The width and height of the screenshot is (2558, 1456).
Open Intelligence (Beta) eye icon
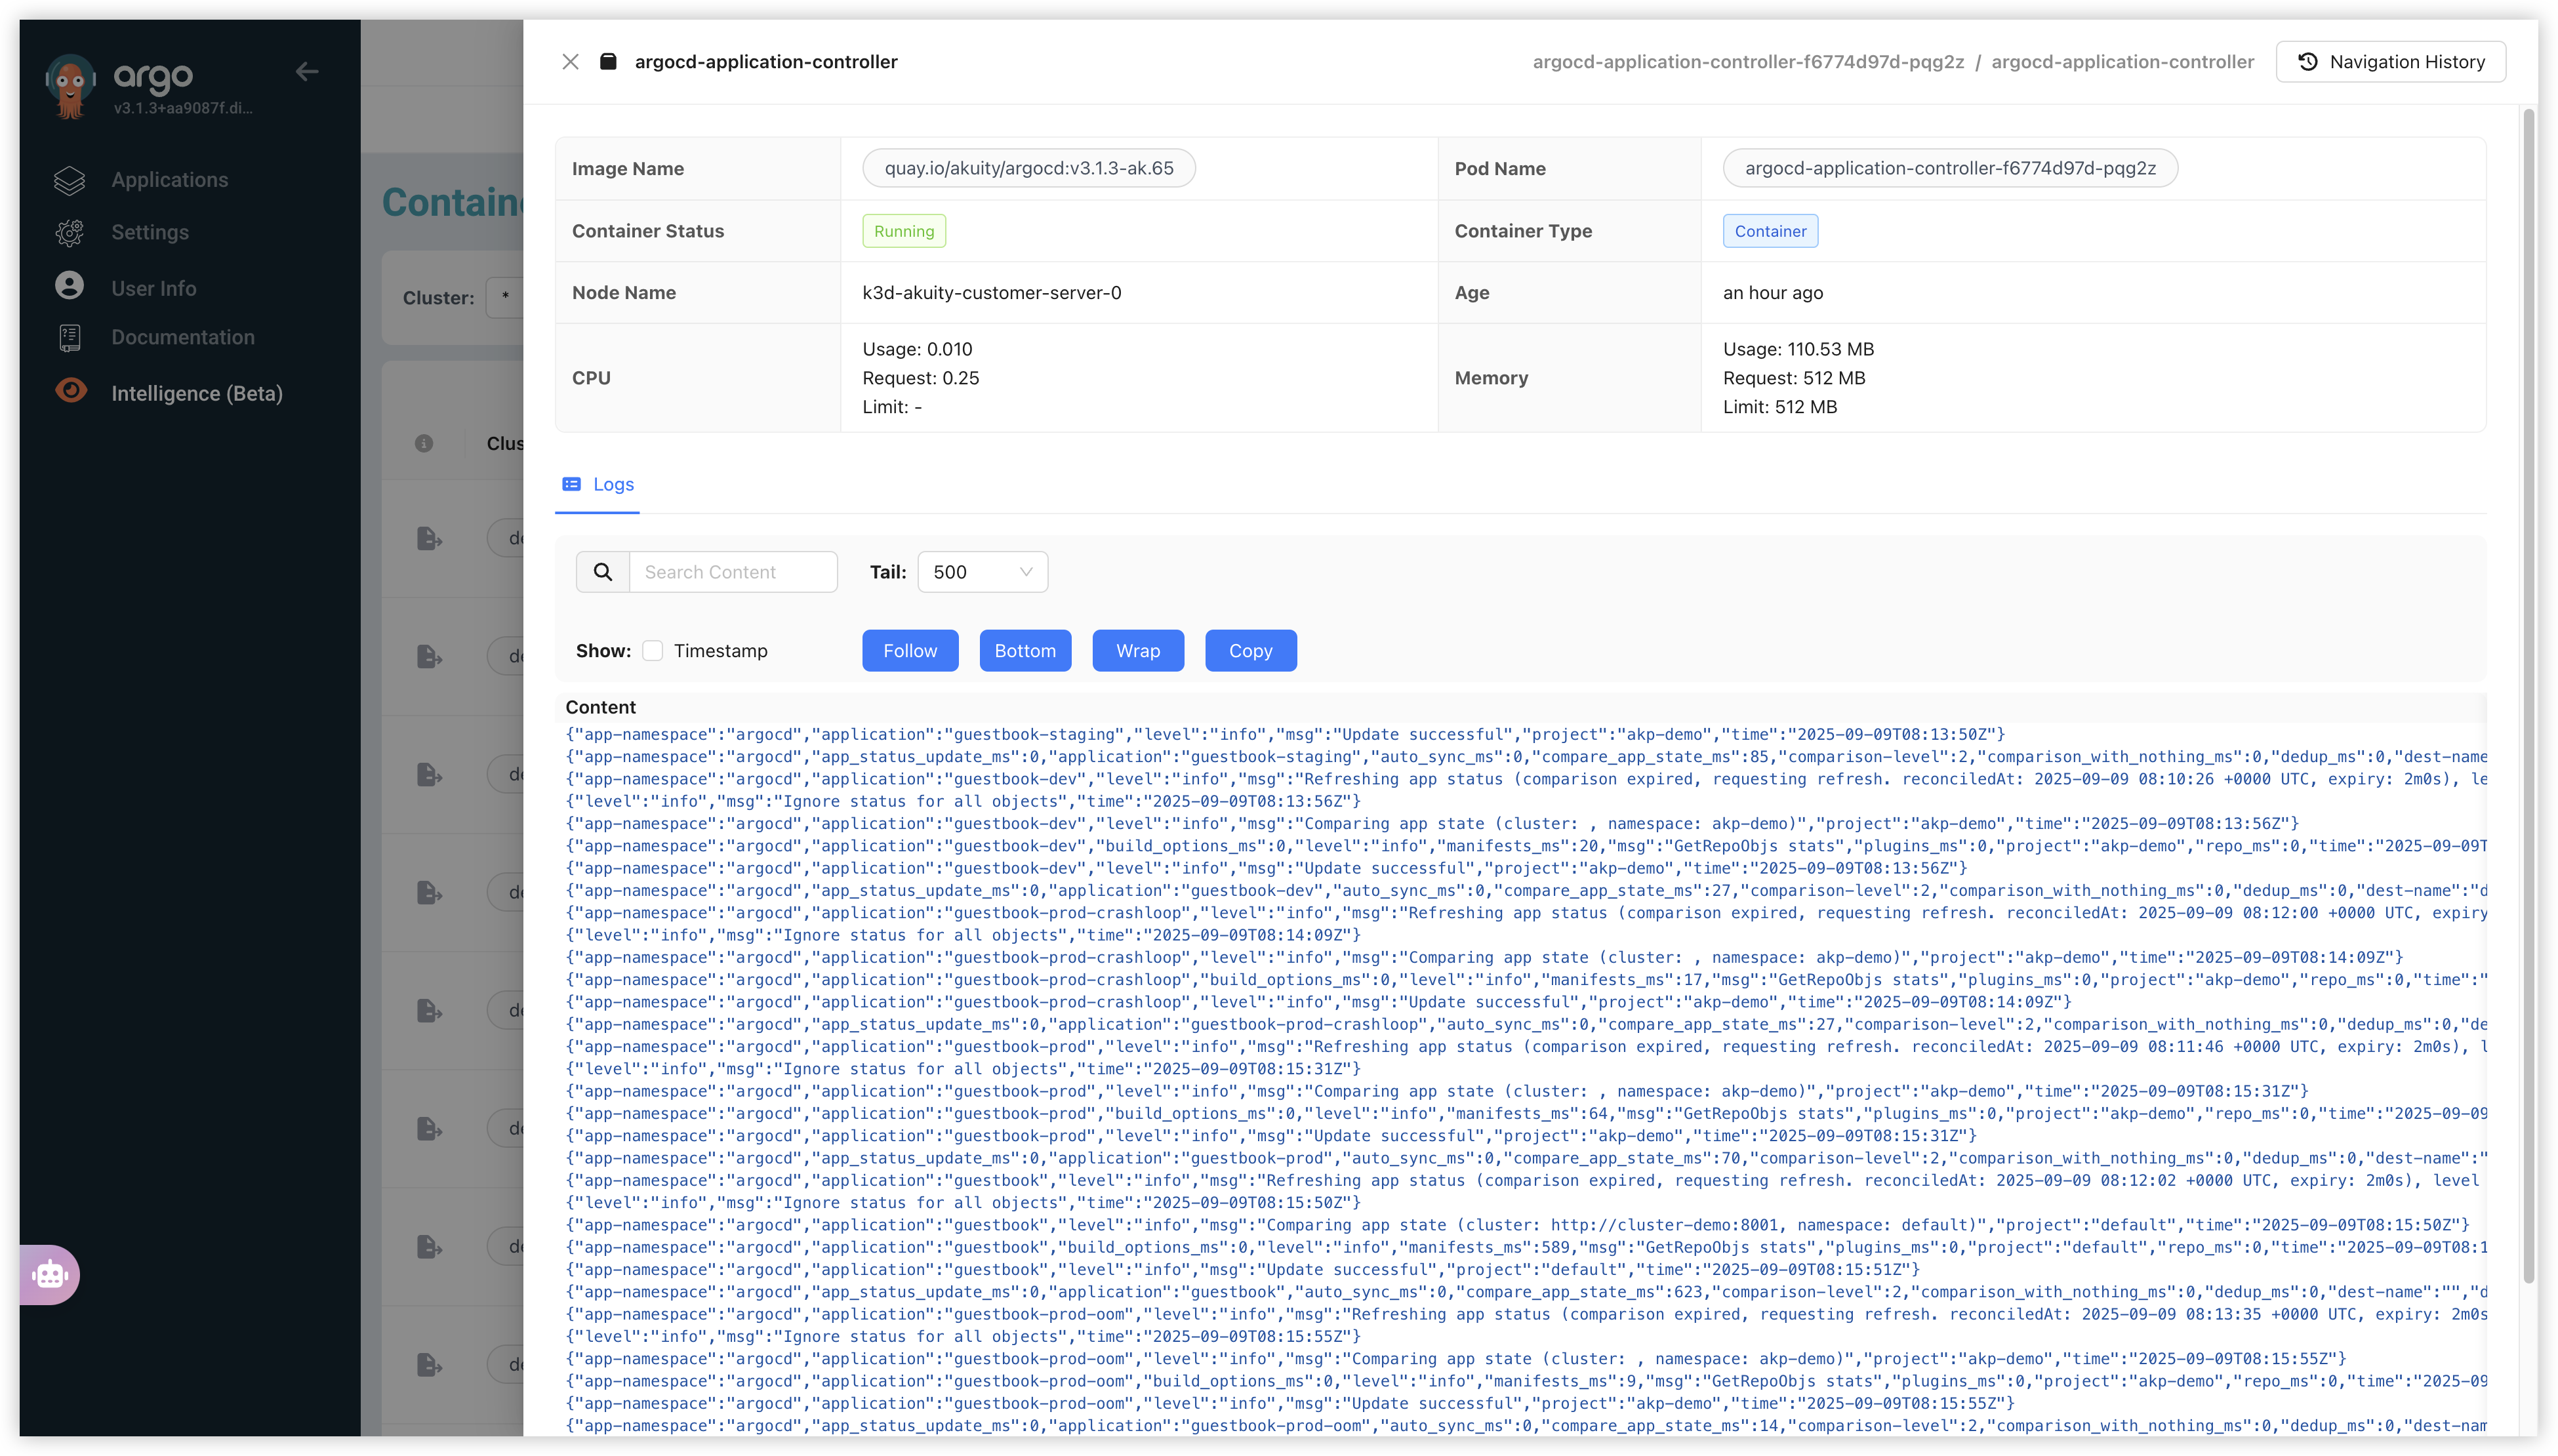[x=71, y=391]
